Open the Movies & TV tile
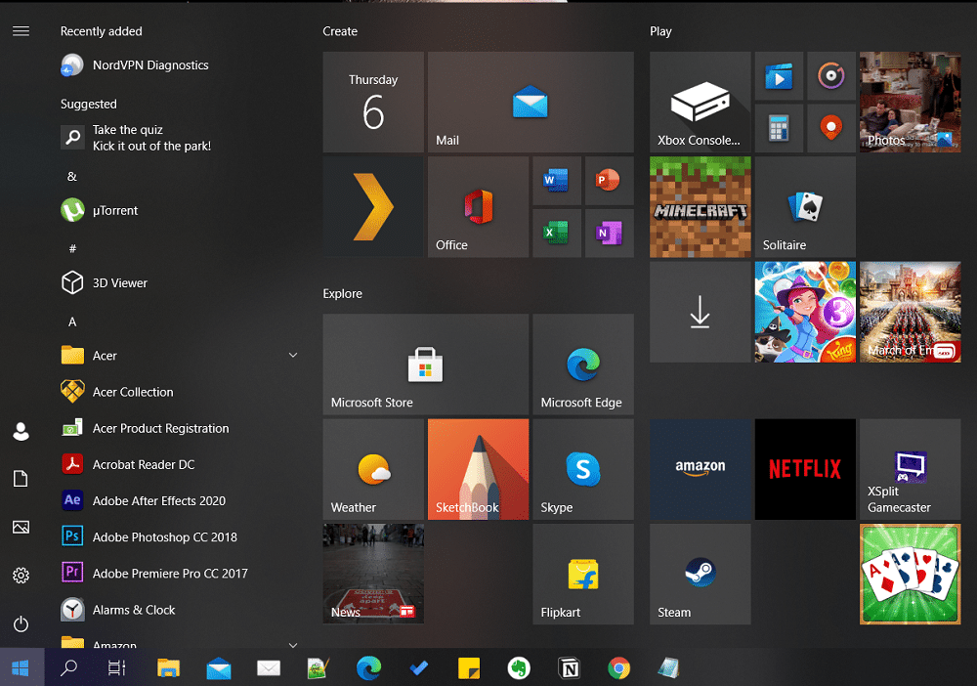Viewport: 977px width, 686px height. click(x=779, y=76)
